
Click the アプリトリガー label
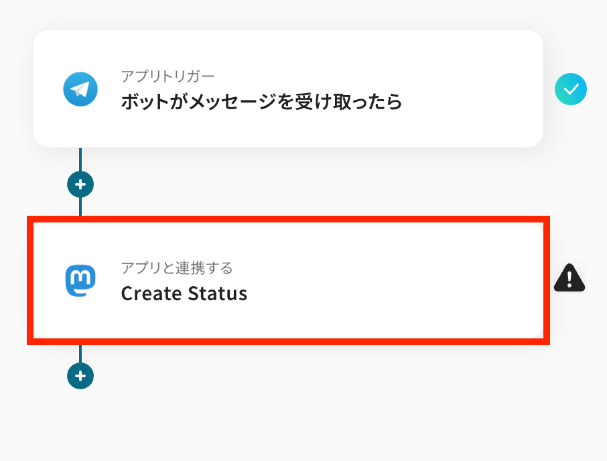click(167, 76)
